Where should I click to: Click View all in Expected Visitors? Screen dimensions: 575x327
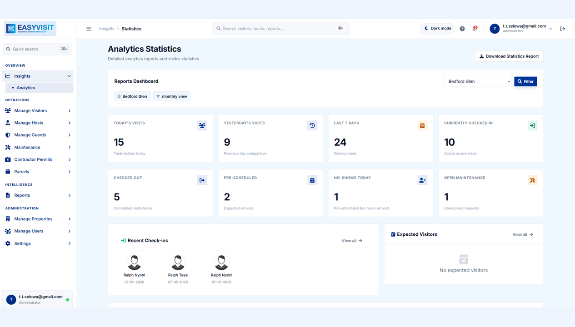coord(523,234)
